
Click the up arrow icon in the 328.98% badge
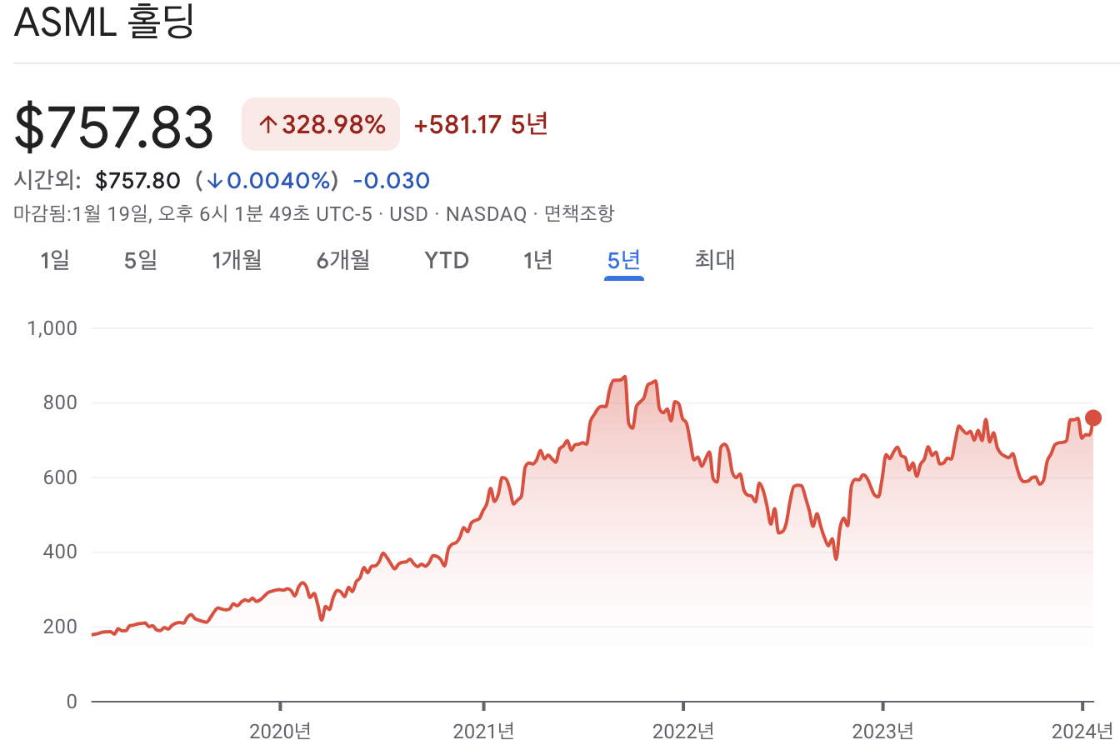[x=267, y=123]
